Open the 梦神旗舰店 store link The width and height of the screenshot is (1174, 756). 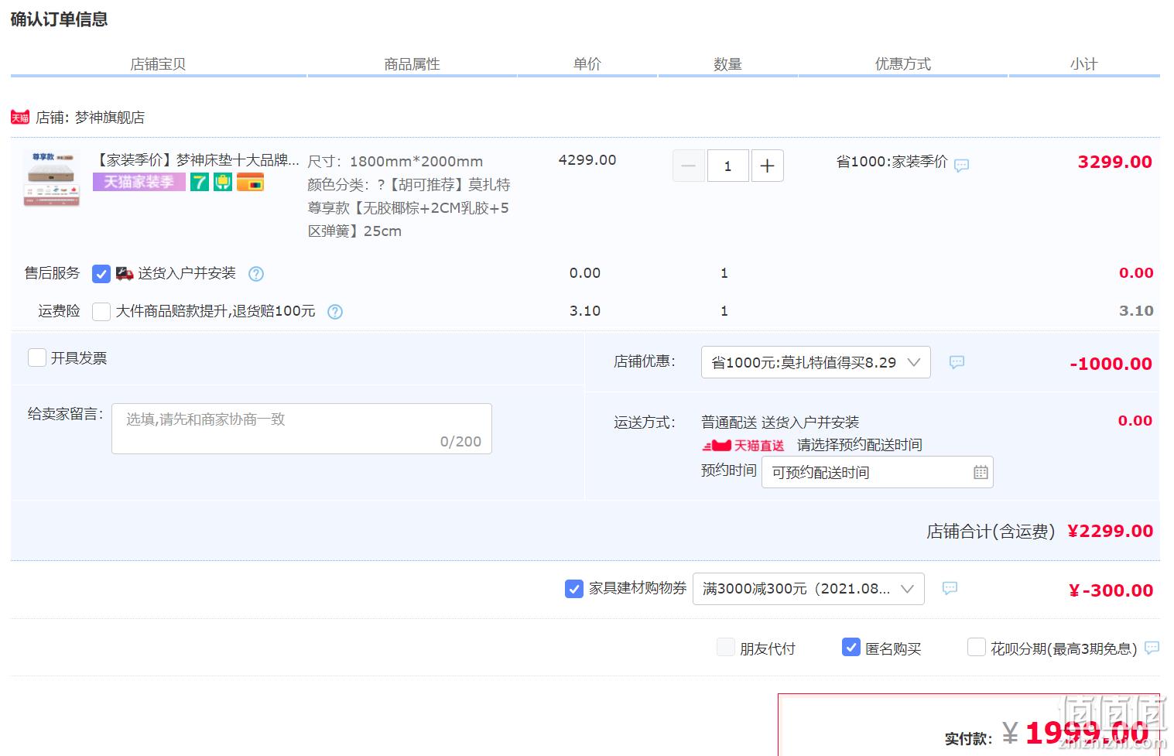coord(110,118)
